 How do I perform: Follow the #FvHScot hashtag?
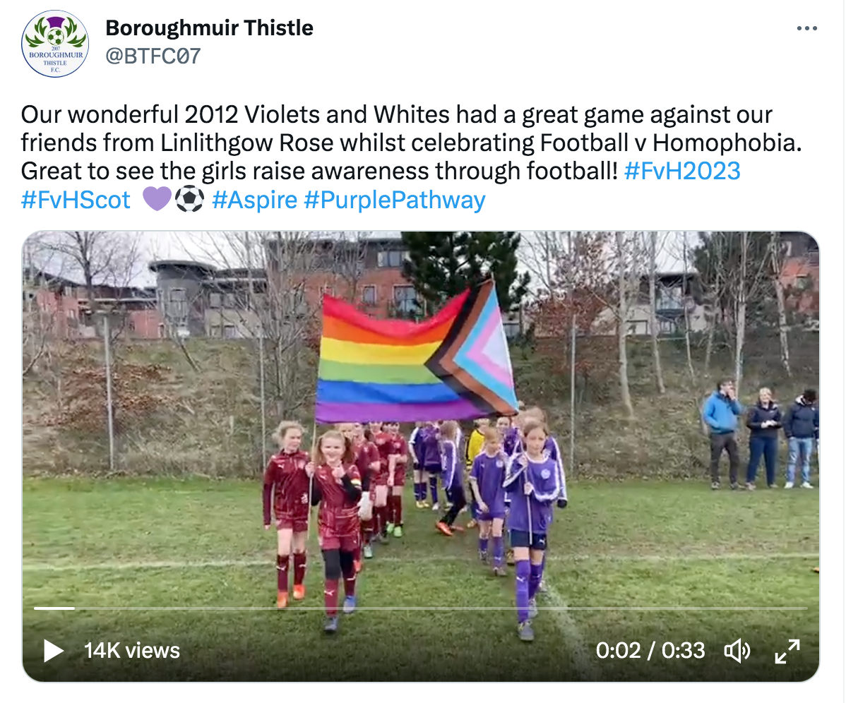point(76,200)
